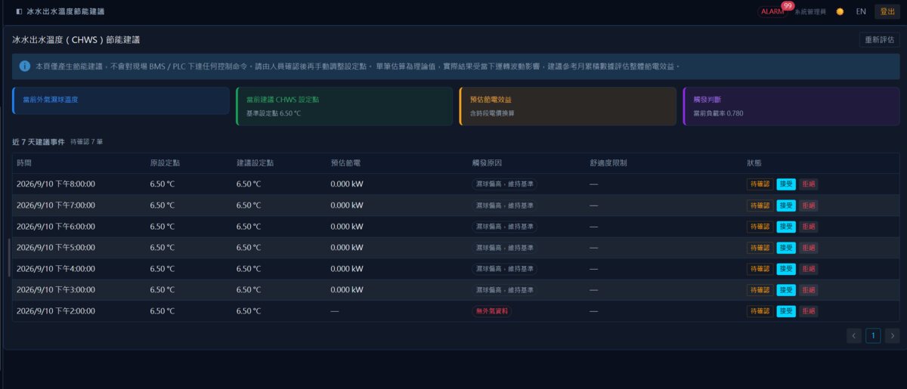Go to previous page with left chevron
This screenshot has width=907, height=389.
click(x=854, y=336)
